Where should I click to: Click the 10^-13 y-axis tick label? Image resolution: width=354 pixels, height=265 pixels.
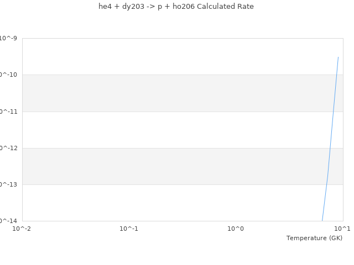pos(9,184)
